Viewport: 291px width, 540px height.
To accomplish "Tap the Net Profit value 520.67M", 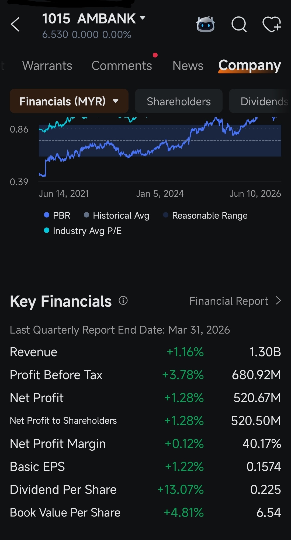I will point(257,398).
